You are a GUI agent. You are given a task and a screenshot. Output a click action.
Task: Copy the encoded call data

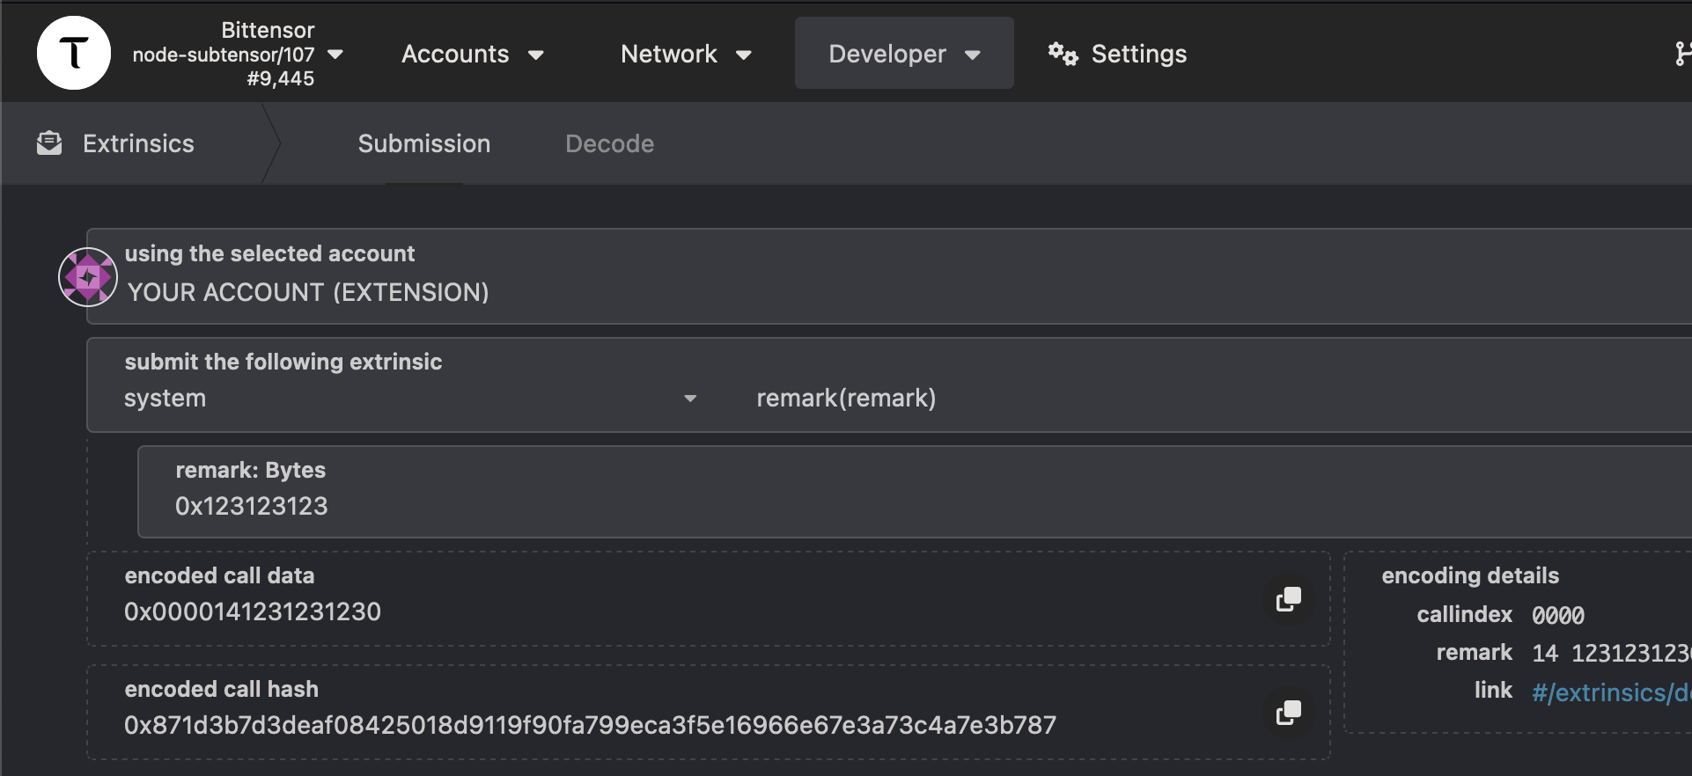1289,599
